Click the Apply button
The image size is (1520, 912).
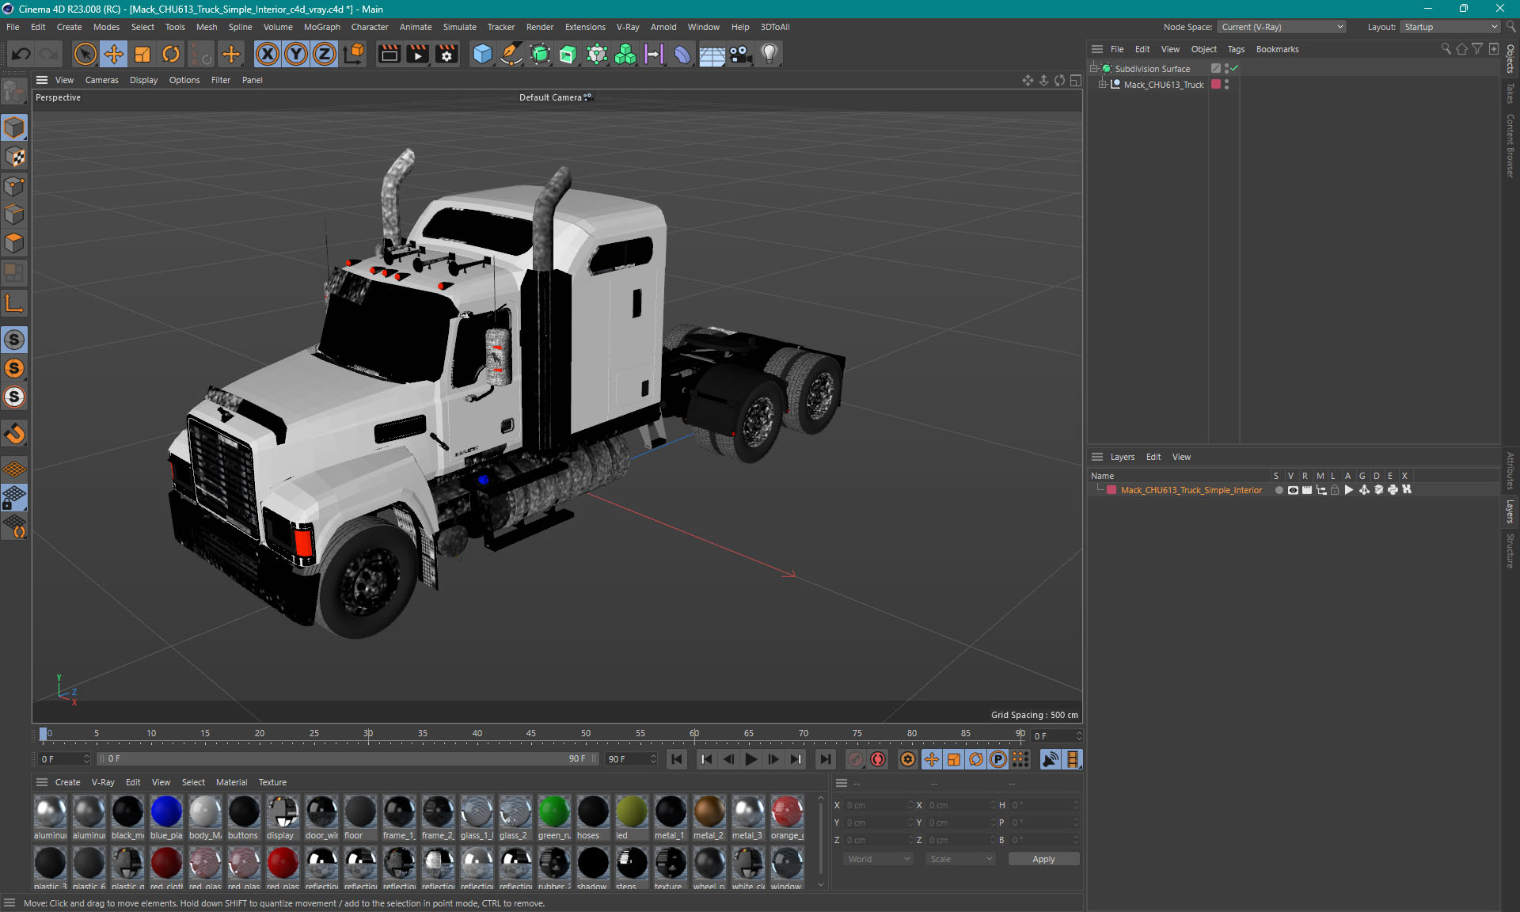(x=1043, y=859)
